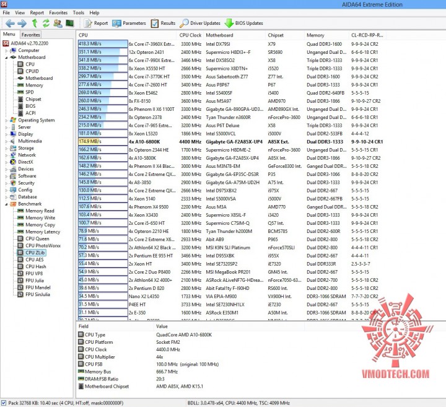Open the Favorites menu
The height and width of the screenshot is (407, 446).
pyautogui.click(x=58, y=12)
